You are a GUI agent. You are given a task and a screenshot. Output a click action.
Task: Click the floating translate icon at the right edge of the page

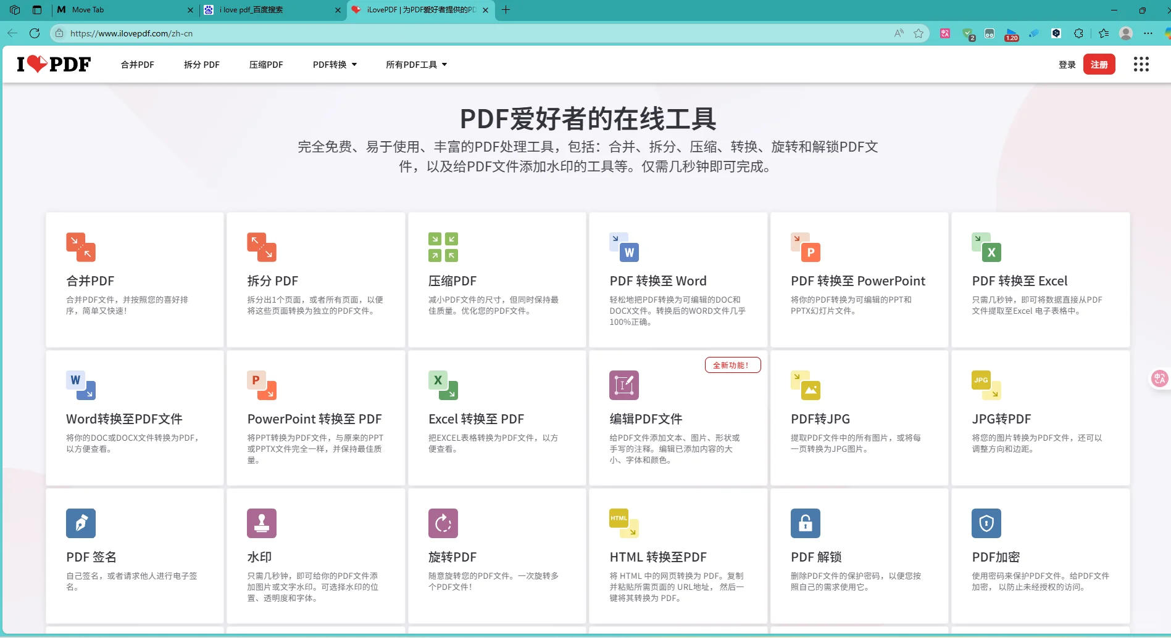(1160, 378)
